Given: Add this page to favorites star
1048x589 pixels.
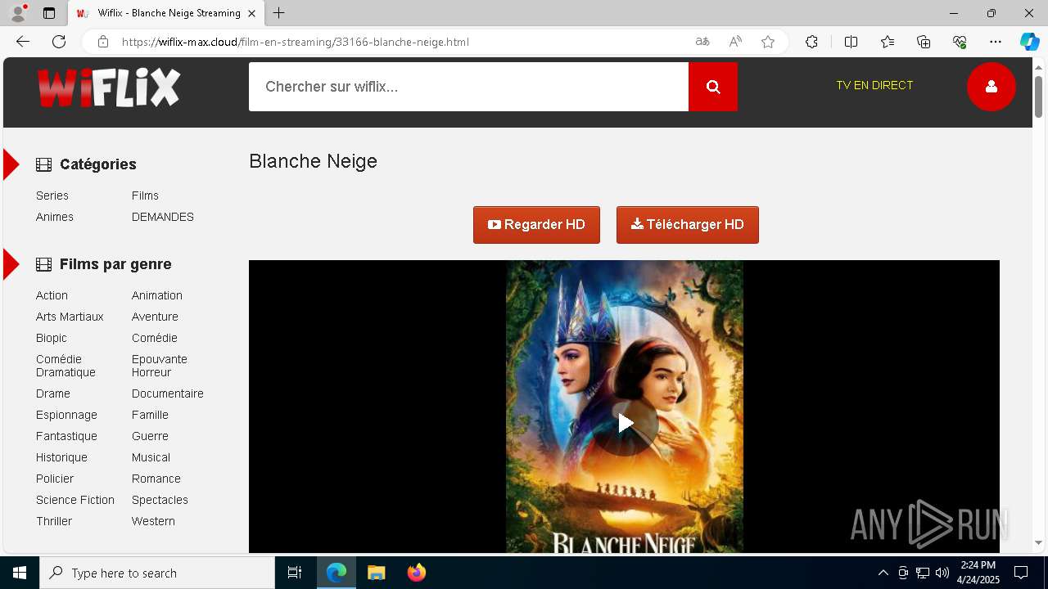Looking at the screenshot, I should pos(768,42).
